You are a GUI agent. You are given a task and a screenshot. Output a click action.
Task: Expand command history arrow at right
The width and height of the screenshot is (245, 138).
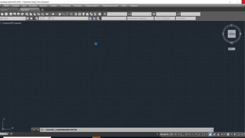pyautogui.click(x=212, y=130)
